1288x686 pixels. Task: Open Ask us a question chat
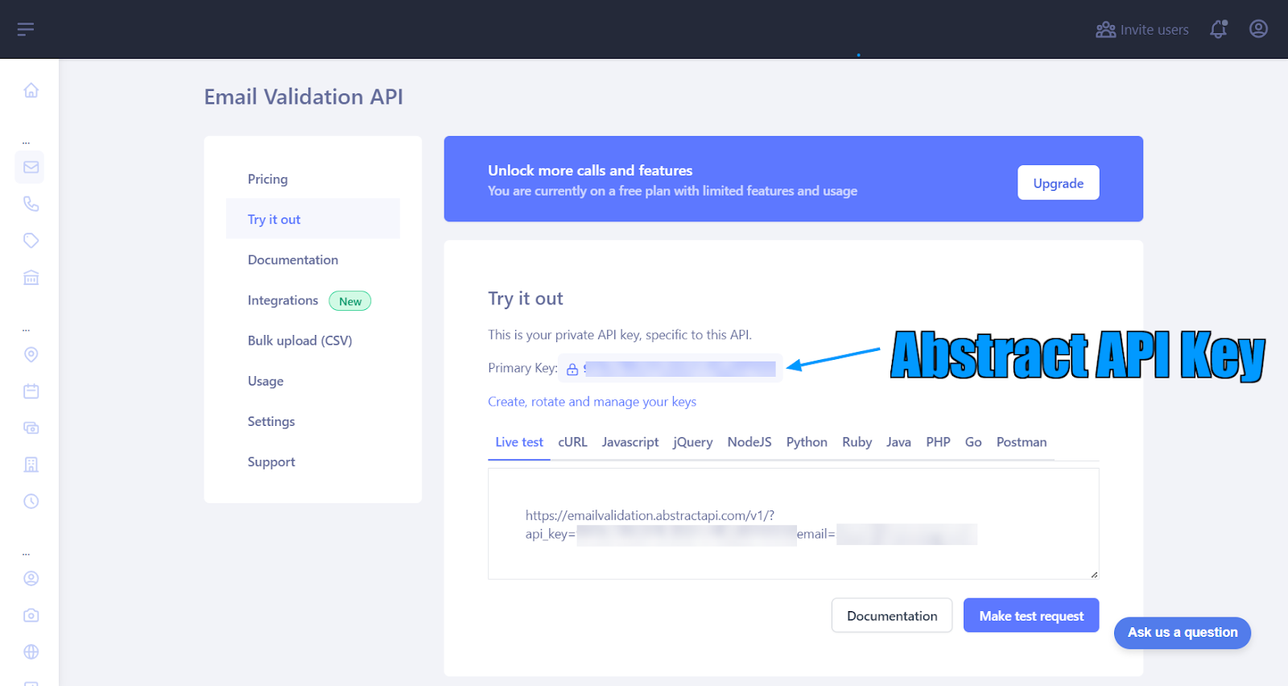point(1183,633)
